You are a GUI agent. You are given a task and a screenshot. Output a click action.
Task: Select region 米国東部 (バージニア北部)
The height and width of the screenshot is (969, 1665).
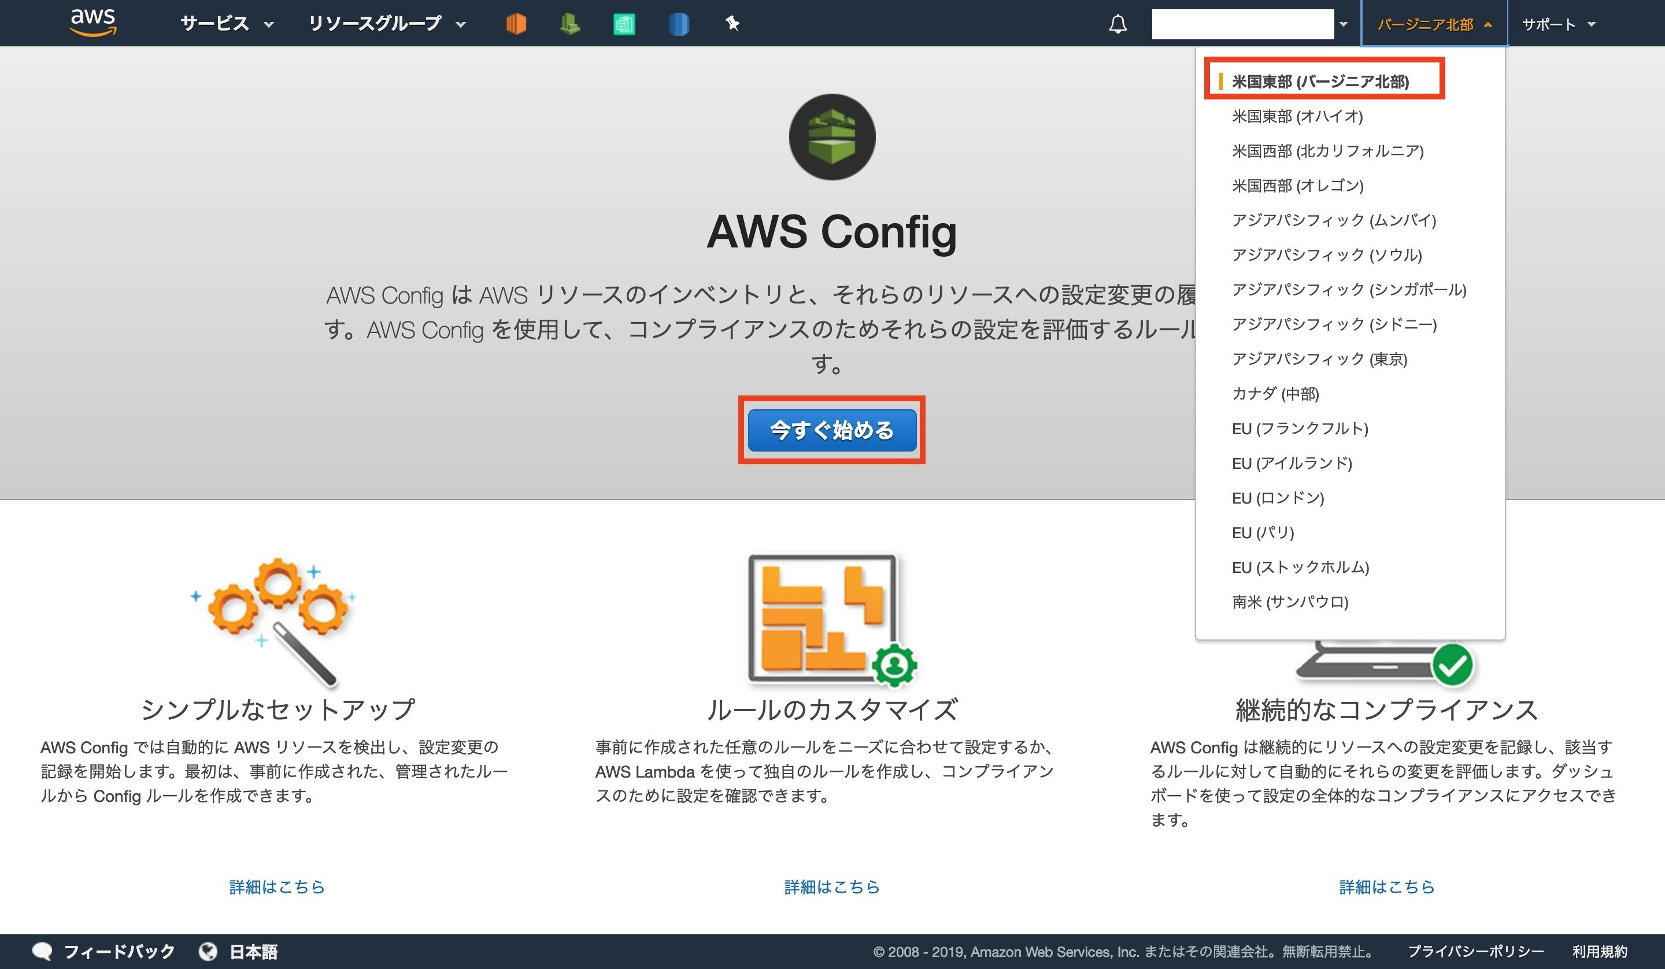[x=1320, y=82]
